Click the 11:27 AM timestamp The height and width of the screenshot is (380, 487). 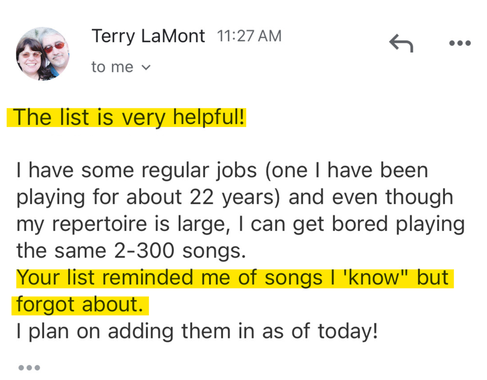(x=249, y=36)
